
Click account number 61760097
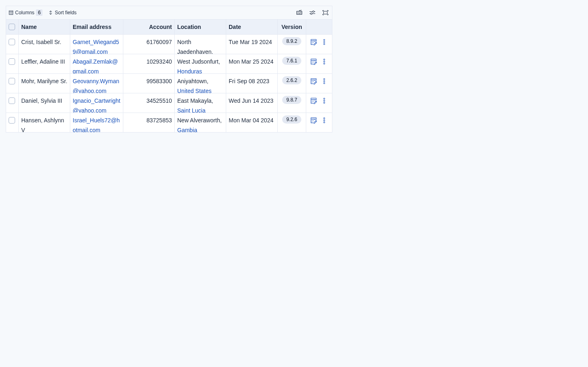click(159, 42)
